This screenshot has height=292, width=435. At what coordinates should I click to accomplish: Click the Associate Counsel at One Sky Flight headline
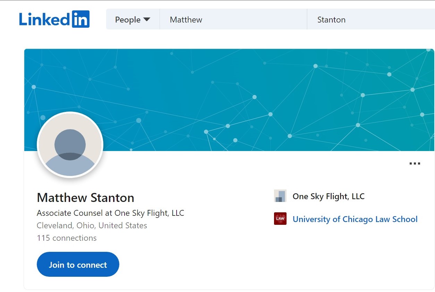pos(110,213)
